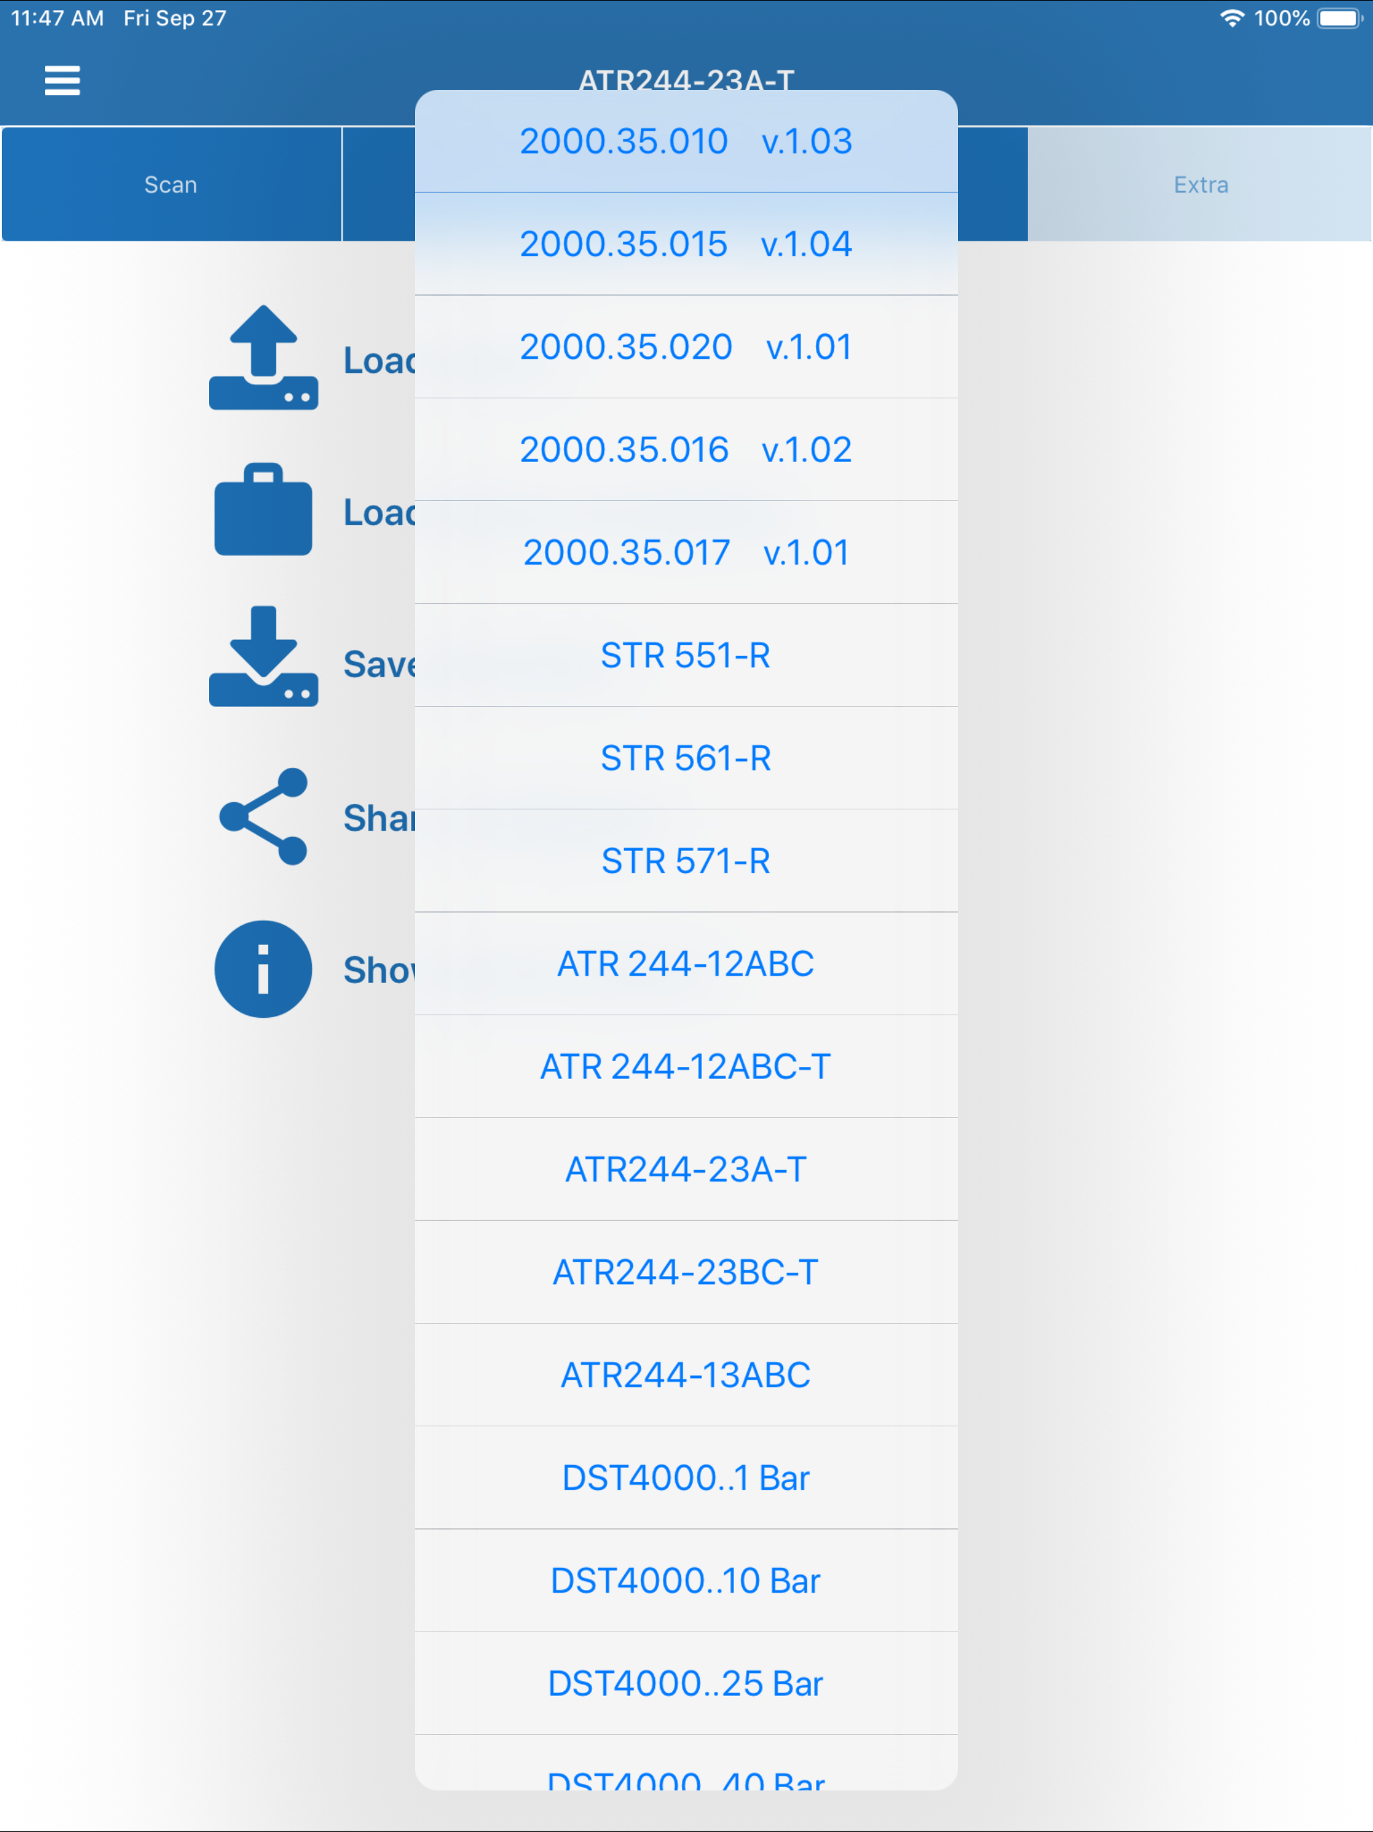This screenshot has width=1373, height=1832.
Task: Tap the Save download icon
Action: tap(263, 656)
